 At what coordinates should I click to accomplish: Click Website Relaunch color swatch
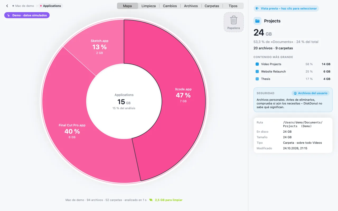click(x=257, y=71)
